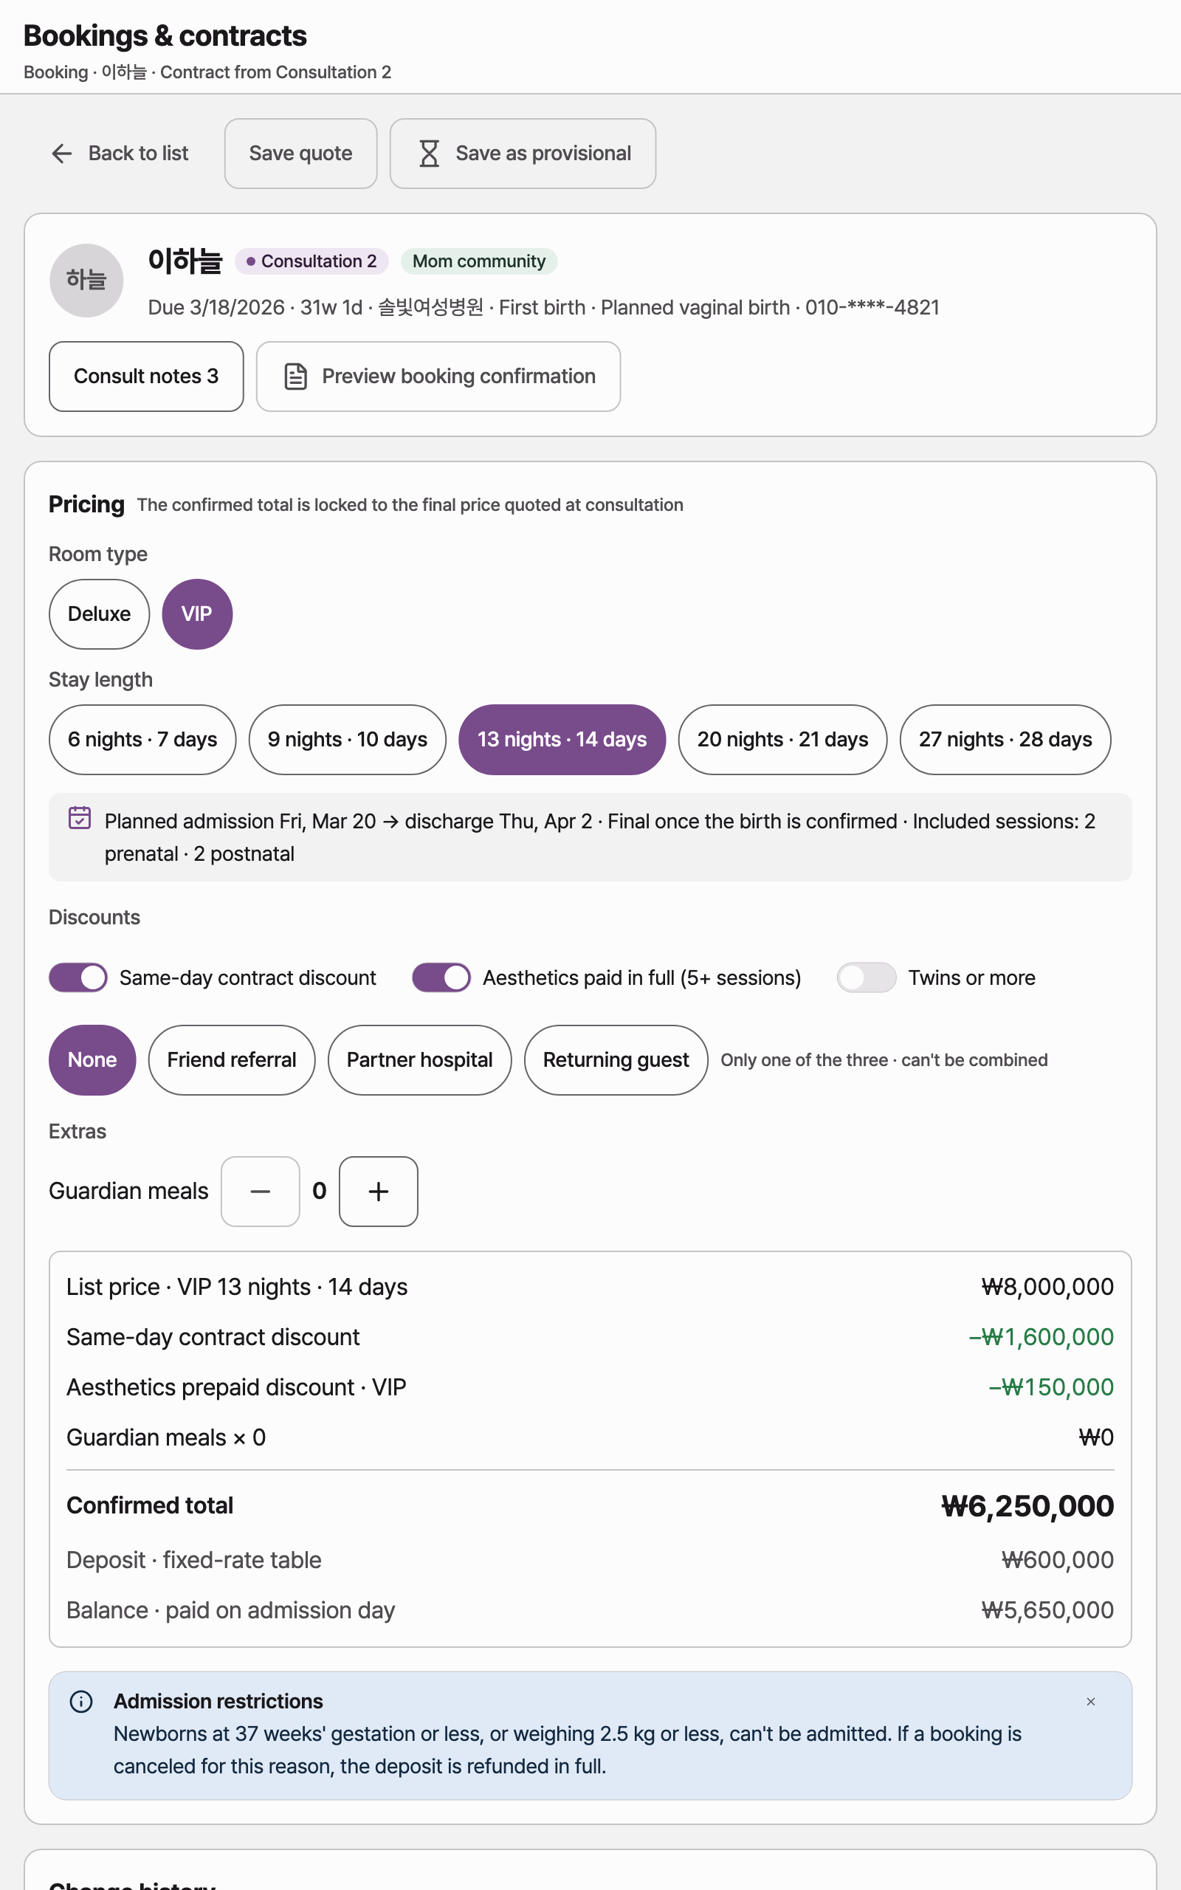
Task: Choose 20 nights · 21 days stay
Action: point(782,740)
